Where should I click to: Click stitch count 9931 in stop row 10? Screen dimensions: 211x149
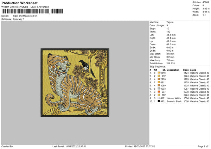coord(163,102)
